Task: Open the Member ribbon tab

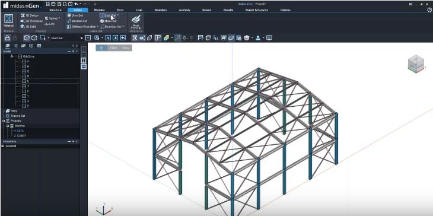Action: [x=100, y=10]
